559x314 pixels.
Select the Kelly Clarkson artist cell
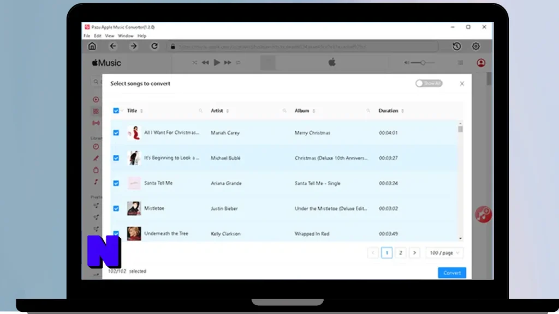225,234
